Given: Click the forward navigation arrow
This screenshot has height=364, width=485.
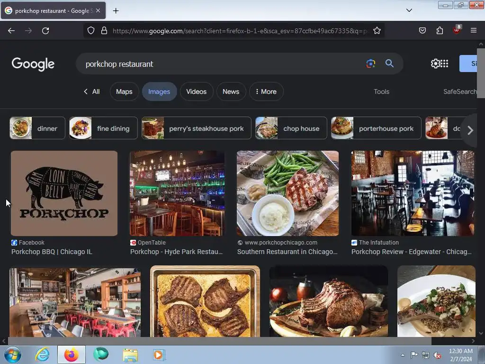Looking at the screenshot, I should tap(28, 31).
